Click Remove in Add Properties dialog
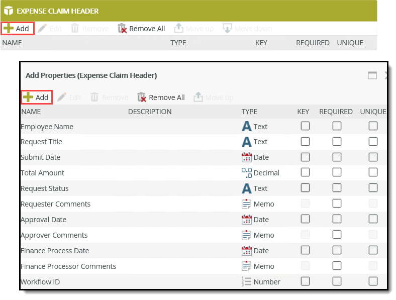 (110, 97)
